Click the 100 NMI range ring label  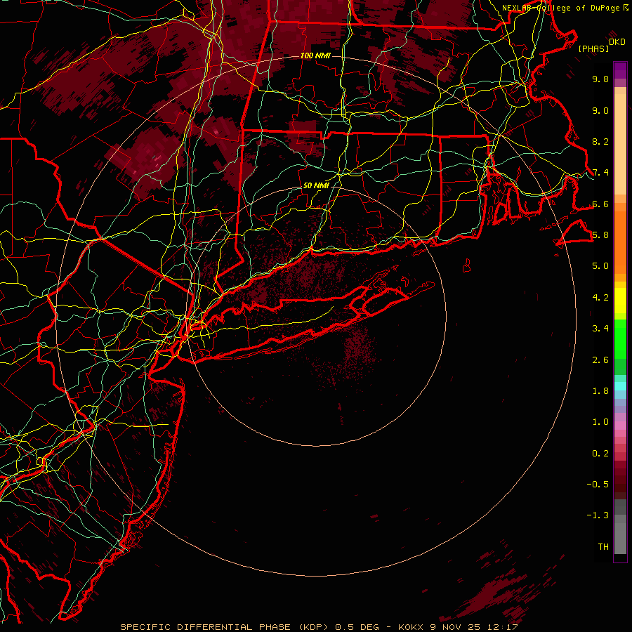pos(315,55)
